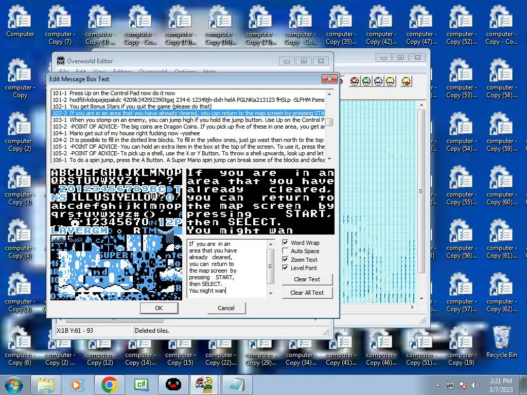Select message 102-1 Bonus Stars row
This screenshot has height=395, width=527.
click(x=188, y=106)
